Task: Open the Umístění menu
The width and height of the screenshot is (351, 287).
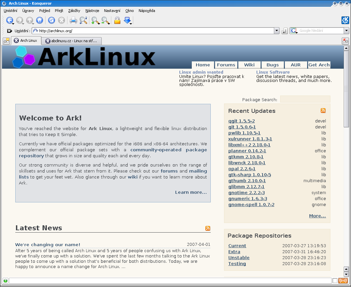Action: point(10,11)
